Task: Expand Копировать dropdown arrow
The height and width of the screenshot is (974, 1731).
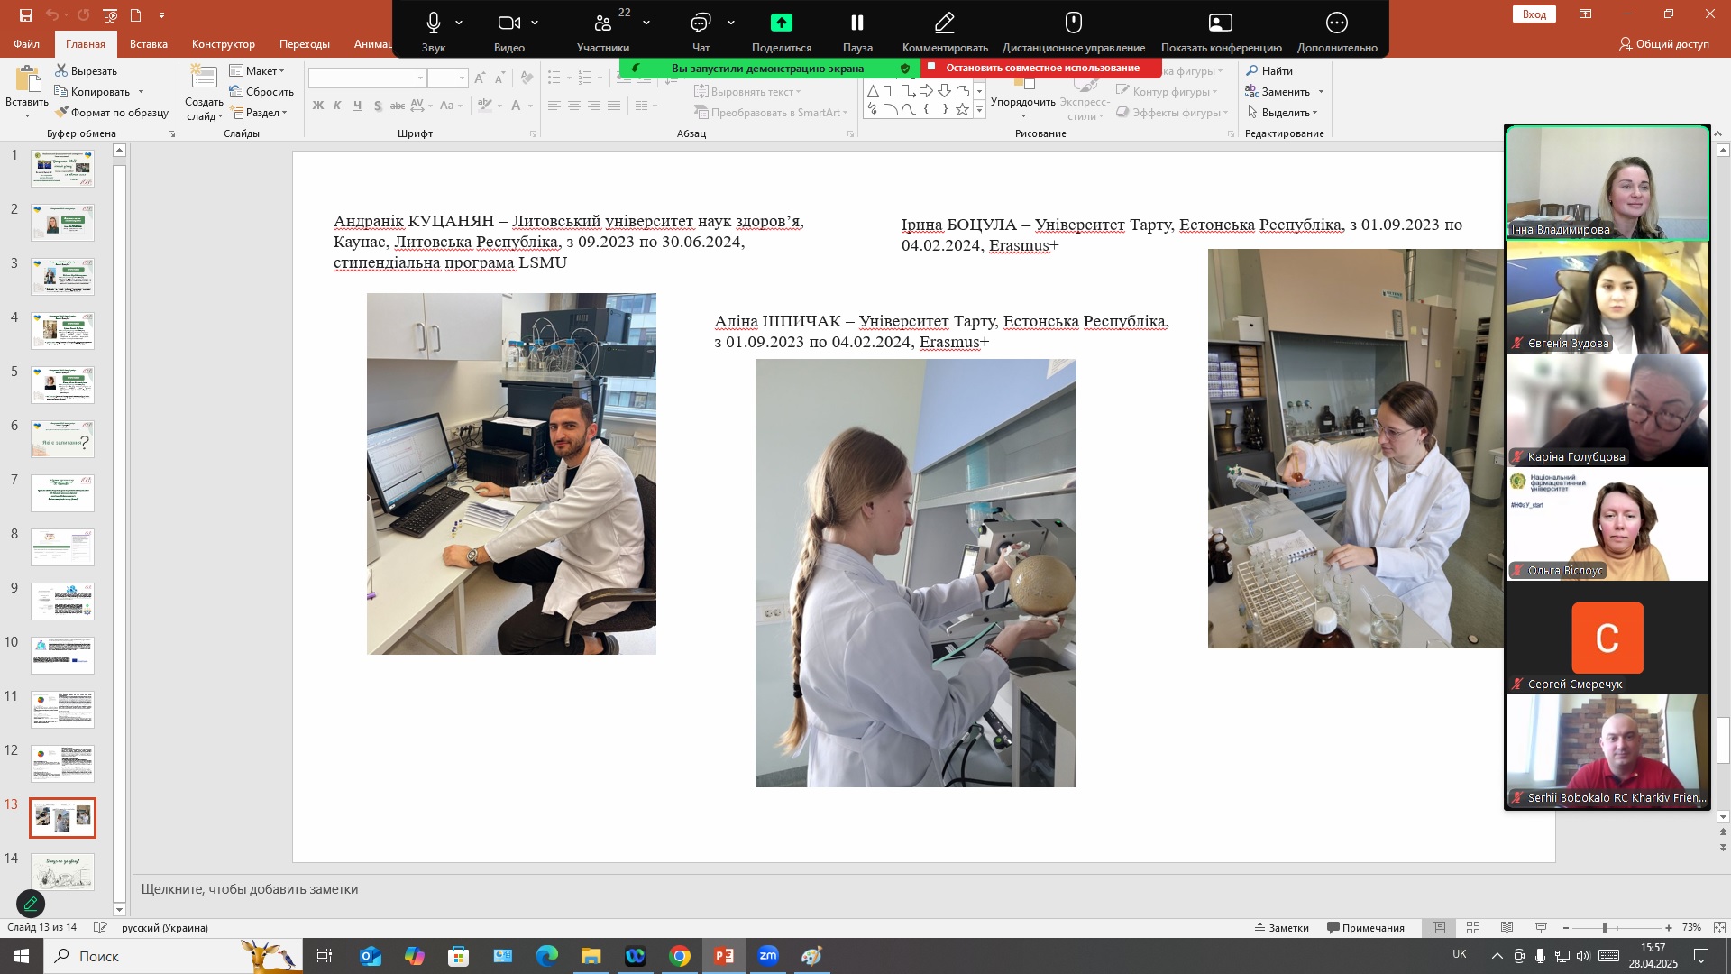Action: (x=141, y=92)
